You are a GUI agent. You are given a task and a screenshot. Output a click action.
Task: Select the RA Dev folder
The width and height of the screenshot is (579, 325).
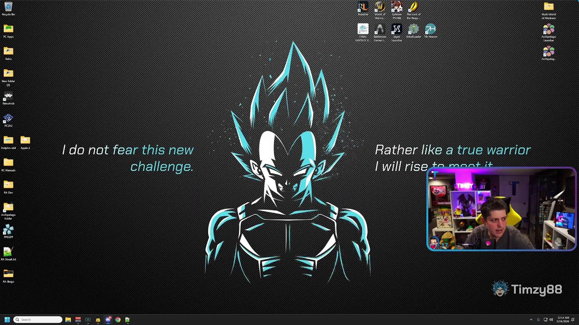click(8, 186)
